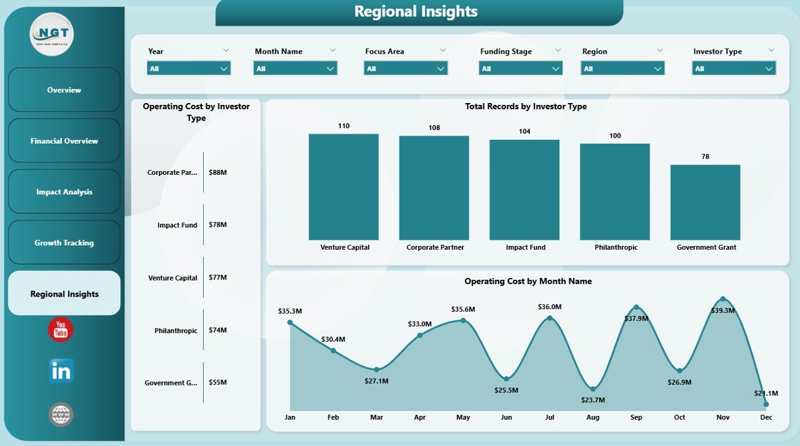Click the LinkedIn icon
The image size is (800, 446).
click(60, 370)
